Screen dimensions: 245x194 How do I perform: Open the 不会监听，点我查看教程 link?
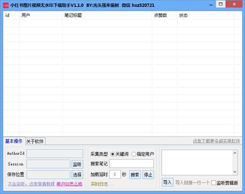click(x=30, y=184)
